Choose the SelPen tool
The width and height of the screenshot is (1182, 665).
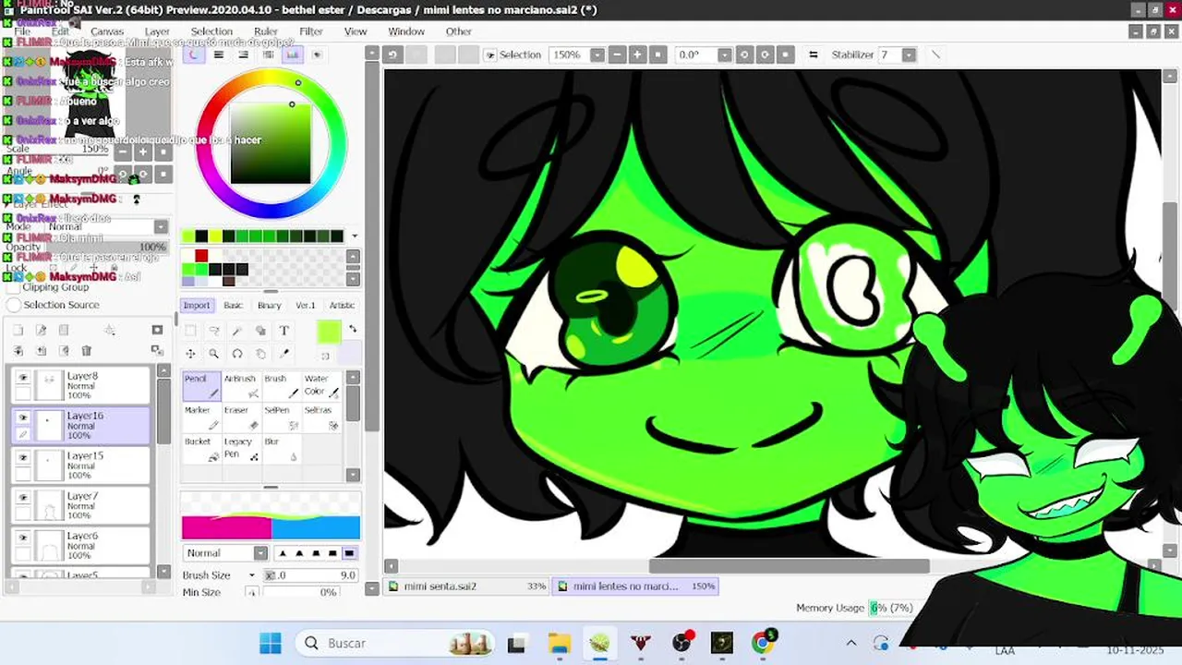[281, 417]
